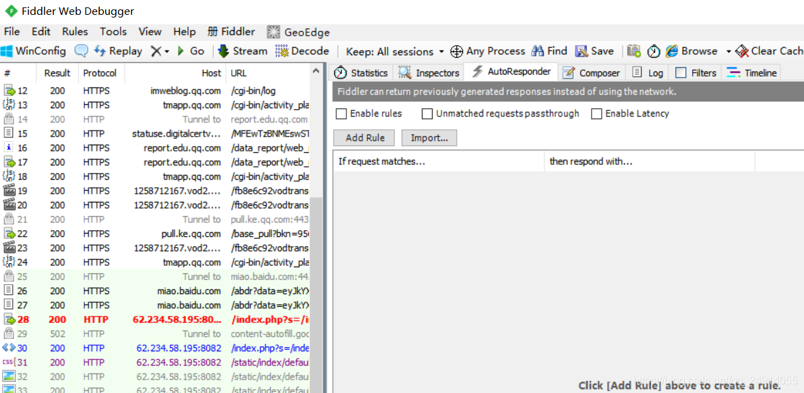Image resolution: width=804 pixels, height=393 pixels.
Task: Select session 26 miao.baidu.com
Action: coord(156,291)
